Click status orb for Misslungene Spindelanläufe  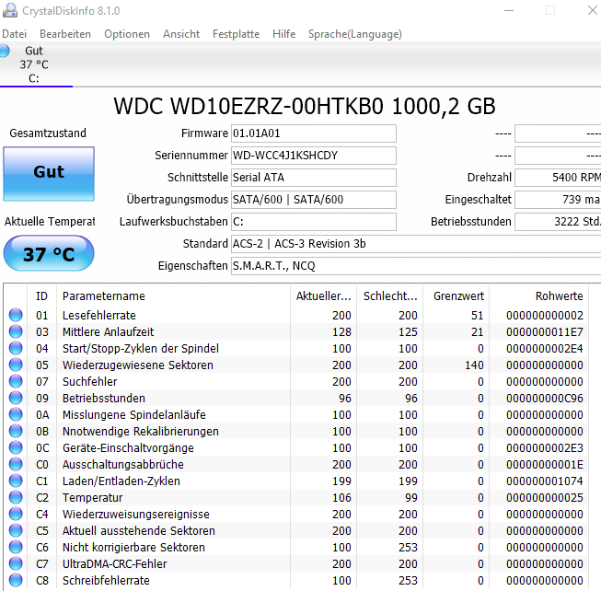click(x=16, y=414)
